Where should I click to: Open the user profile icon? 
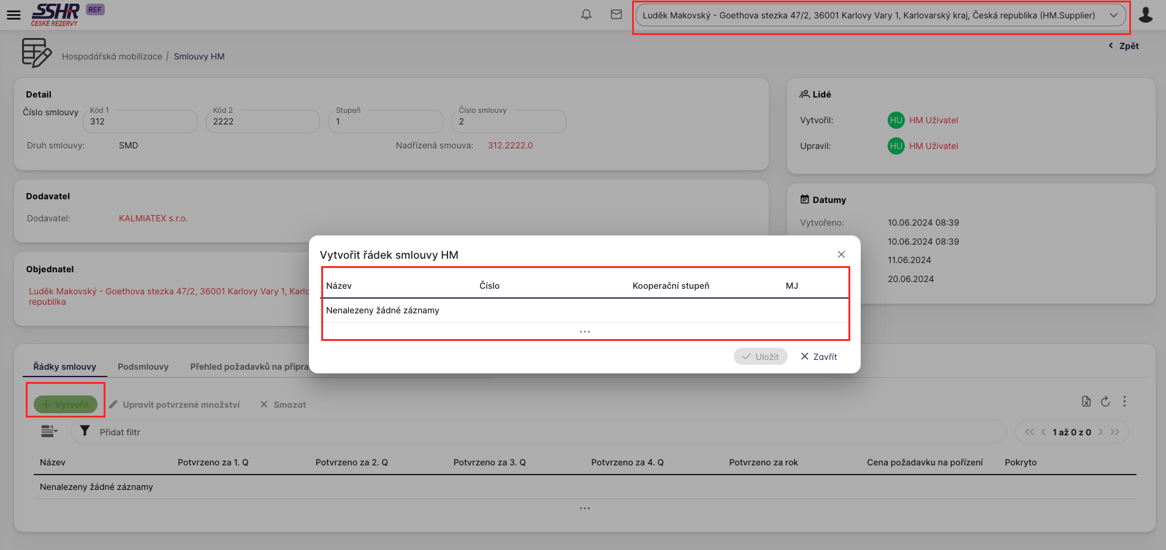[1145, 15]
